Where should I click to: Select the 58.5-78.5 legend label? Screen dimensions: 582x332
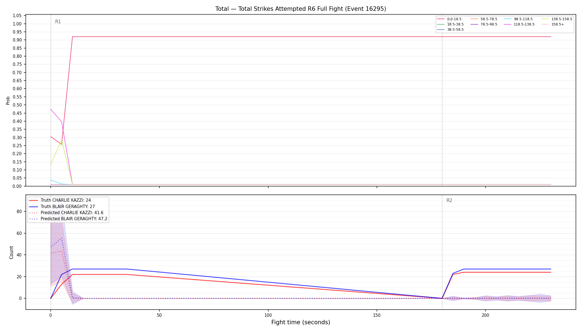pos(489,19)
